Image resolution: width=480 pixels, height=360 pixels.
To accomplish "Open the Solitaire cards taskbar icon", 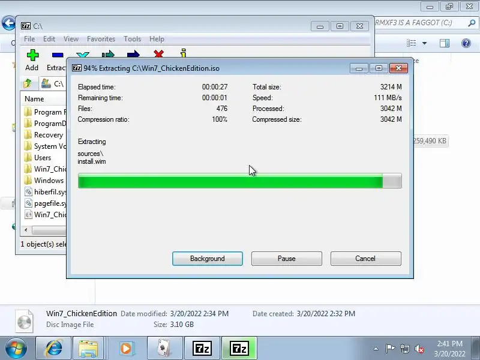I will click(164, 349).
